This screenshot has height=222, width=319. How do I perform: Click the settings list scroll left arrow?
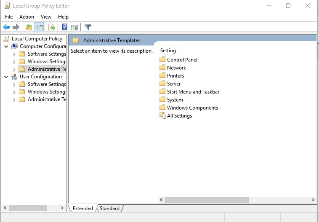pos(161,200)
